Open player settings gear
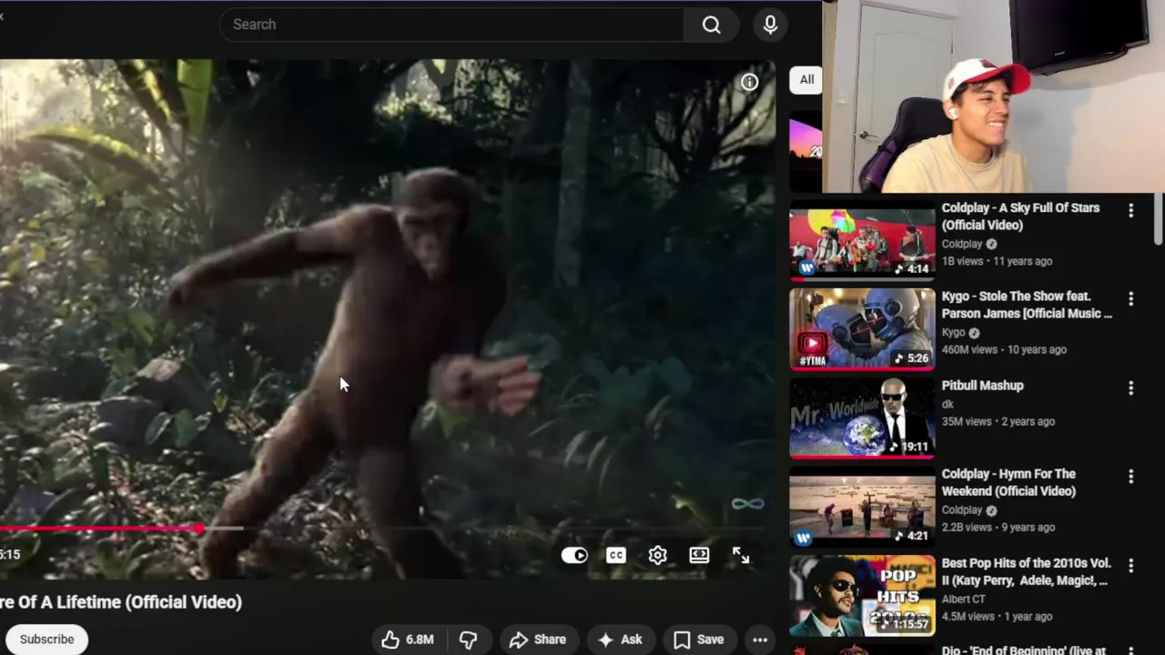The height and width of the screenshot is (655, 1165). click(x=658, y=555)
